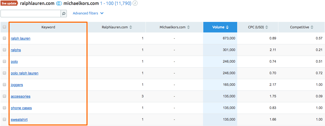Check the box for accessories row
Image resolution: width=325 pixels, height=126 pixels.
(x=4, y=96)
